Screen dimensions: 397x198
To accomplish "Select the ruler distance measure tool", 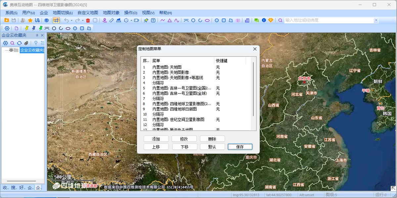I will point(111,20).
